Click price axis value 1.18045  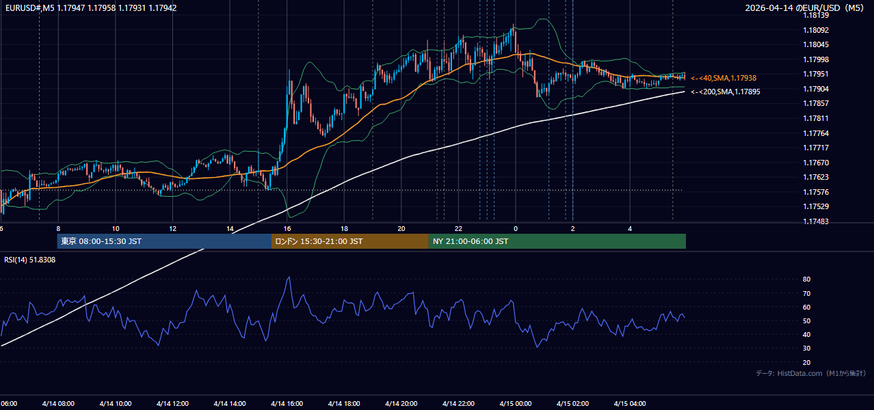coord(815,45)
